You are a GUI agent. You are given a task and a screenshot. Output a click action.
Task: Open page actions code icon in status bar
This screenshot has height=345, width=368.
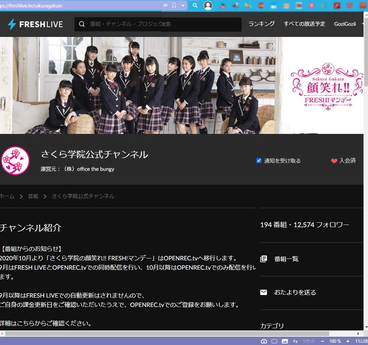click(x=295, y=341)
